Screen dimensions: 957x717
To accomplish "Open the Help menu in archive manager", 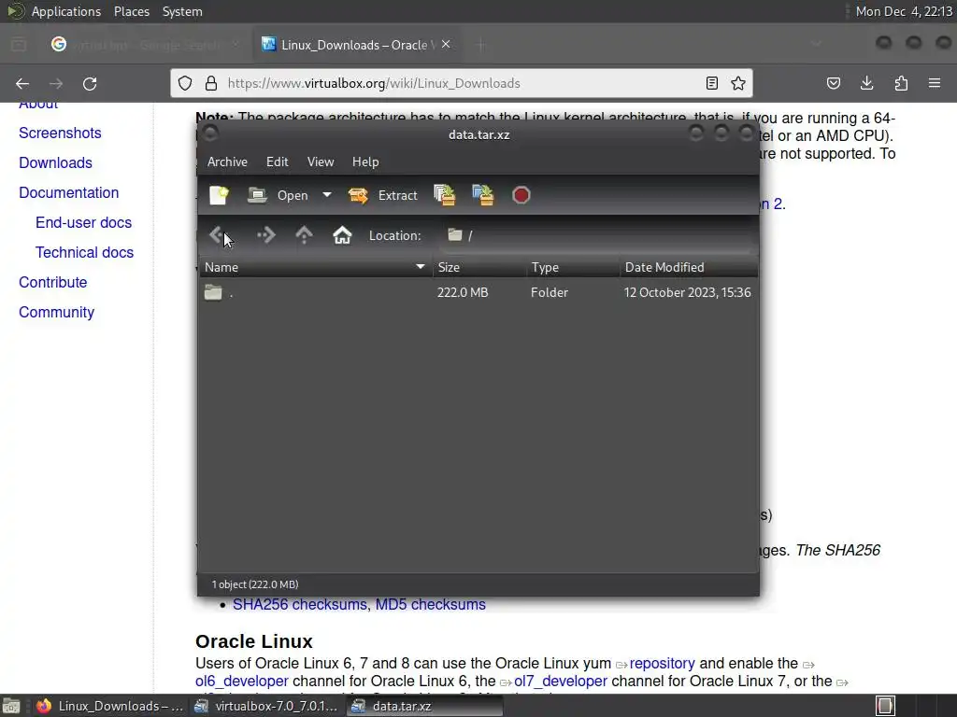I will click(365, 162).
